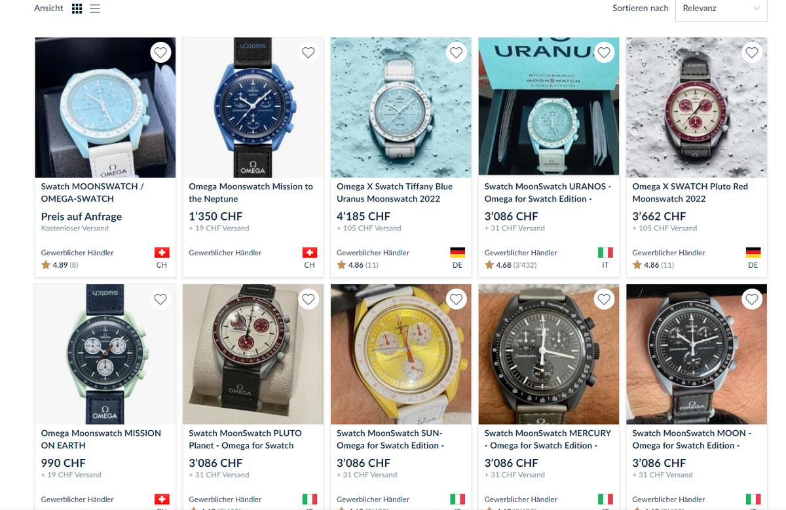786x510 pixels.
Task: Heart the Tiffany Blue Uranus listing
Action: (x=457, y=52)
